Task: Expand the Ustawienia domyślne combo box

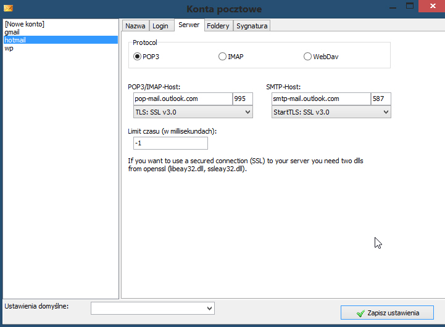Action: click(x=152, y=309)
